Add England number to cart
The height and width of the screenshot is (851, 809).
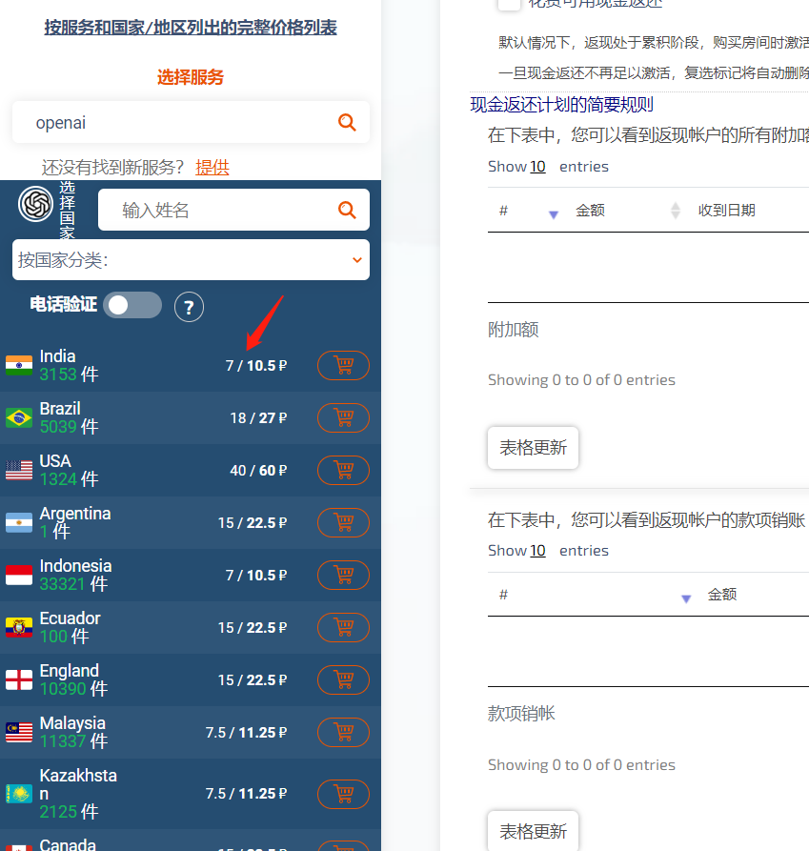pyautogui.click(x=343, y=679)
